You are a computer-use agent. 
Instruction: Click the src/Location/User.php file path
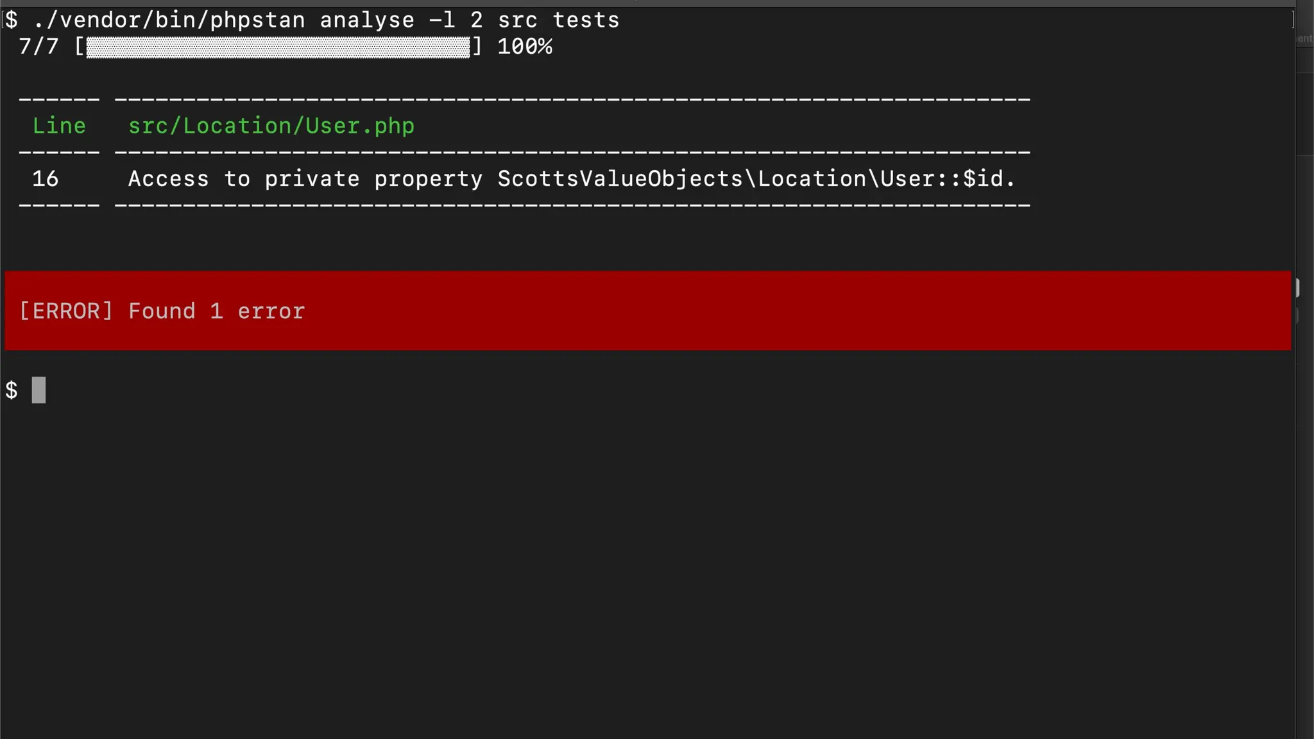tap(271, 126)
